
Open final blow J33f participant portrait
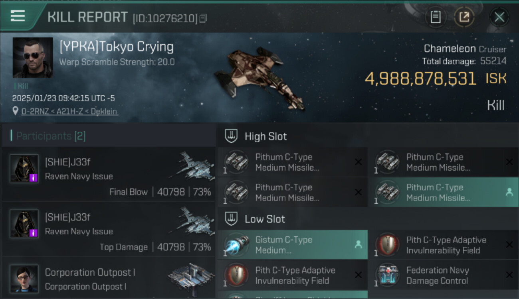pos(24,169)
